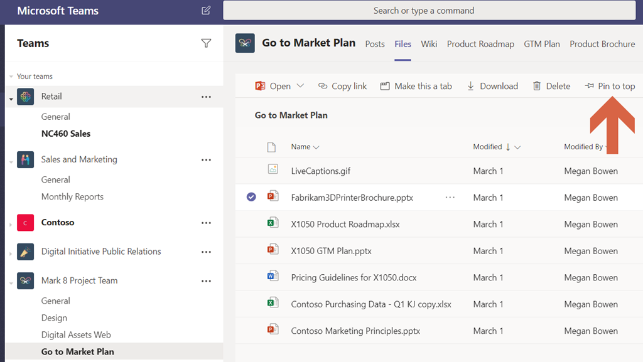Click the Modified By column header
This screenshot has width=643, height=362.
coord(583,147)
